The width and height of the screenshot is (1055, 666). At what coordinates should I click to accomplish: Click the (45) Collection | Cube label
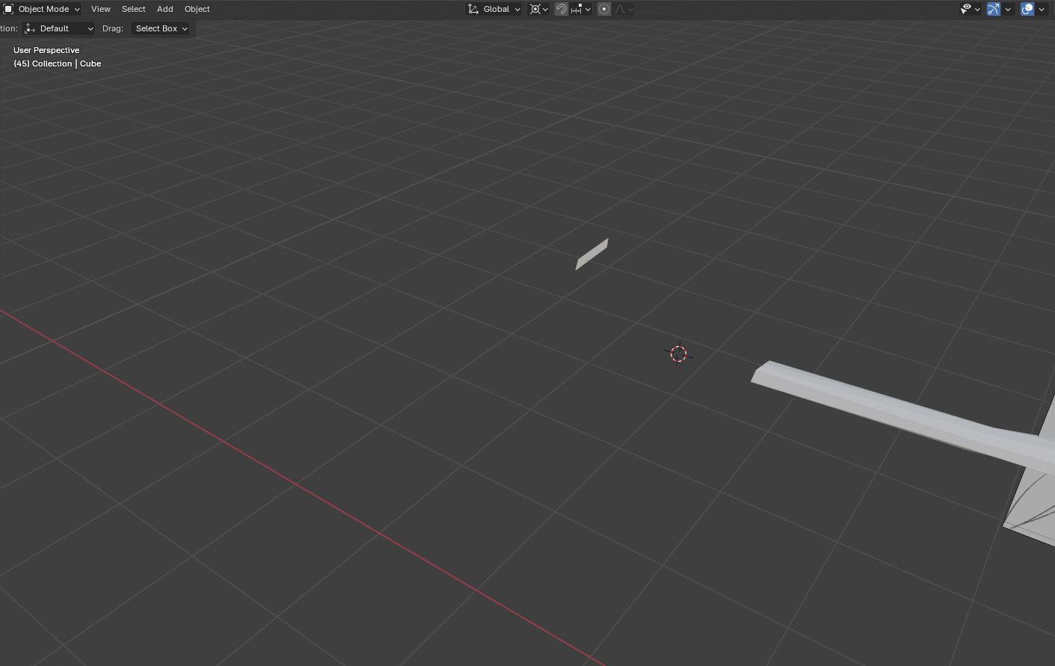(x=57, y=64)
